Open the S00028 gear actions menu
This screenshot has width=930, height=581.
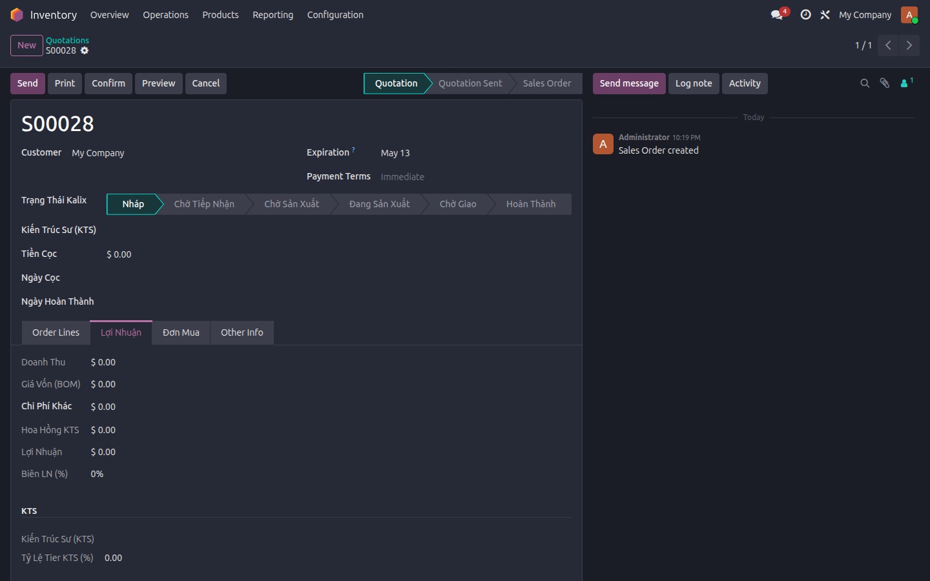coord(85,50)
